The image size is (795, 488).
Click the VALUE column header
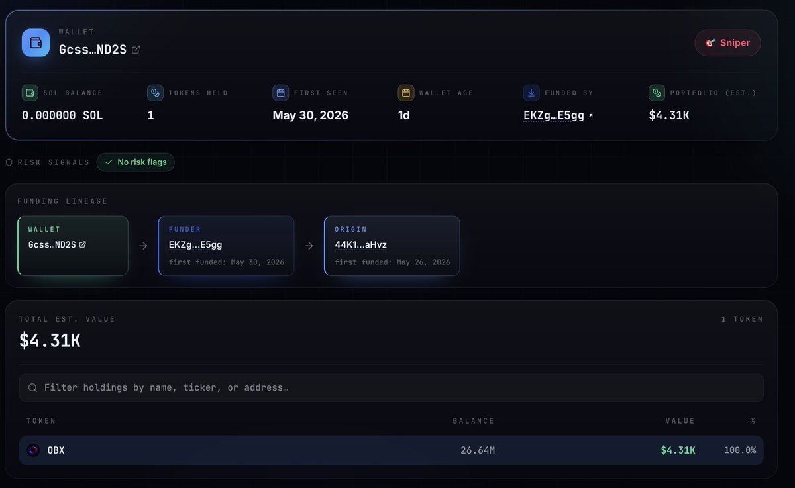click(680, 421)
